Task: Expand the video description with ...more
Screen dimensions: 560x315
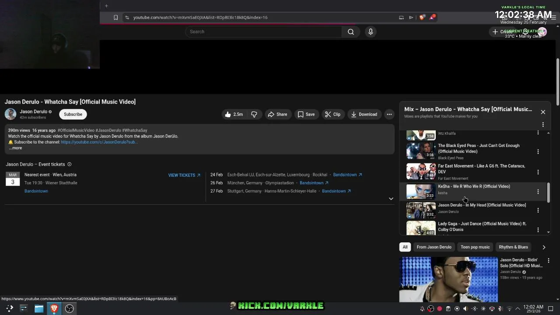Action: [15, 148]
